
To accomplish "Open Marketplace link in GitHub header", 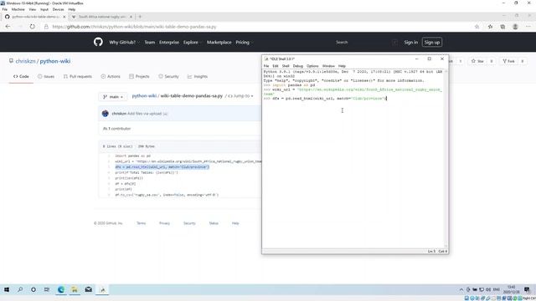I will pyautogui.click(x=219, y=43).
